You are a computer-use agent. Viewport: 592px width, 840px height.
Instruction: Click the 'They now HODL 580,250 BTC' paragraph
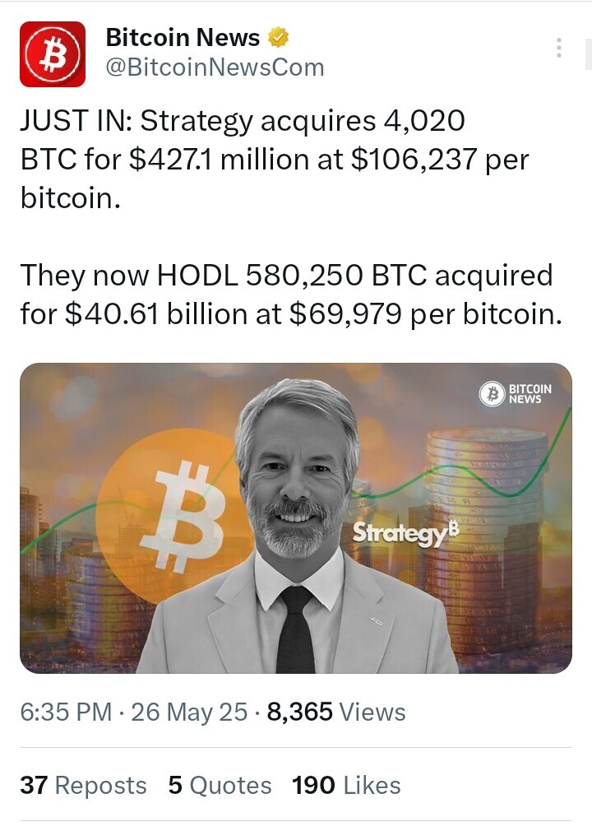click(x=291, y=294)
